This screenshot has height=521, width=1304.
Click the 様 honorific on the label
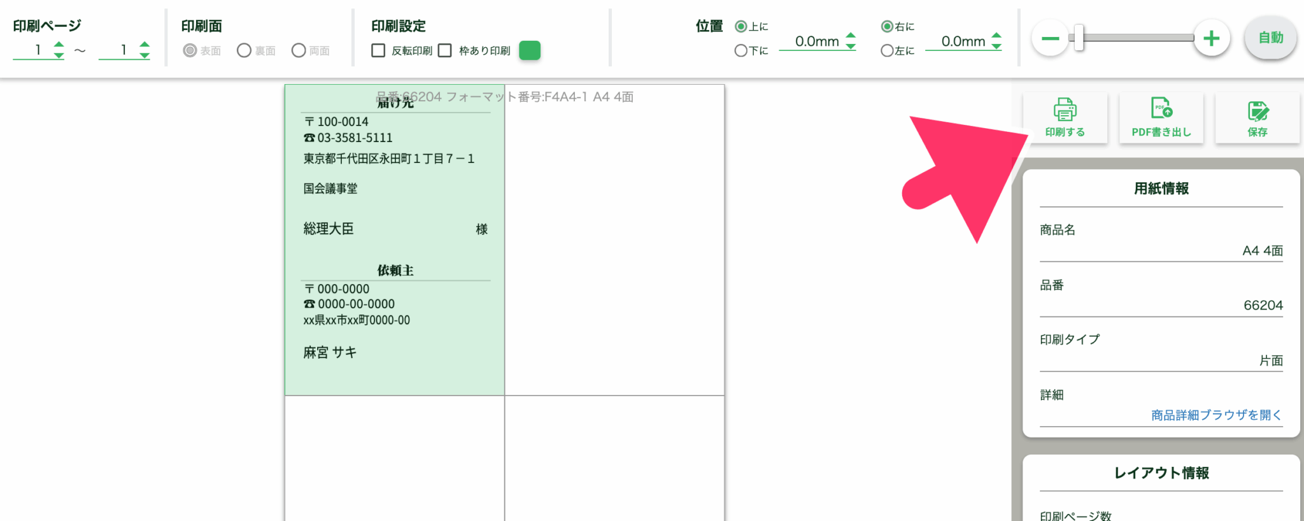coord(482,229)
